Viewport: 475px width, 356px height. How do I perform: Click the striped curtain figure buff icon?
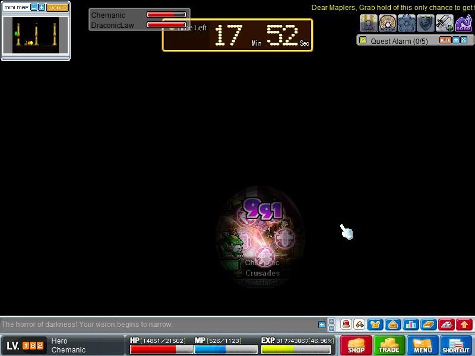coord(369,23)
